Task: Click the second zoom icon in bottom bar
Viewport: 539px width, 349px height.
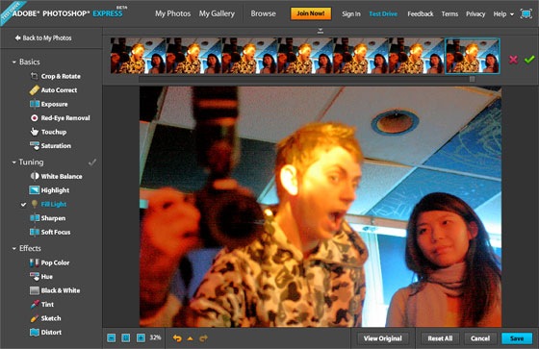Action: point(126,338)
